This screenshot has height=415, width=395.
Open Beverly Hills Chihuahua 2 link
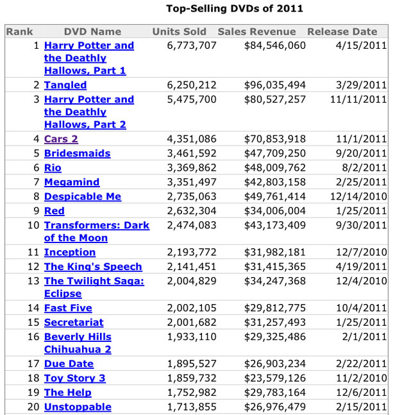tap(78, 343)
